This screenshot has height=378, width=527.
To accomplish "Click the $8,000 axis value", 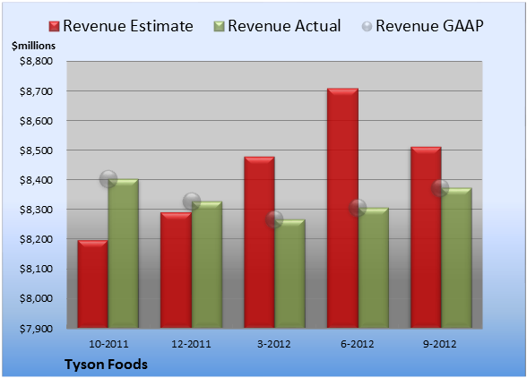I will tap(36, 298).
